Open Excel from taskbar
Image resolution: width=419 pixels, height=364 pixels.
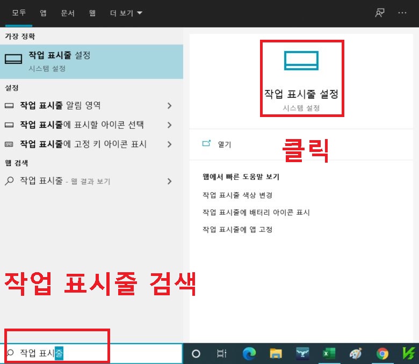point(329,353)
